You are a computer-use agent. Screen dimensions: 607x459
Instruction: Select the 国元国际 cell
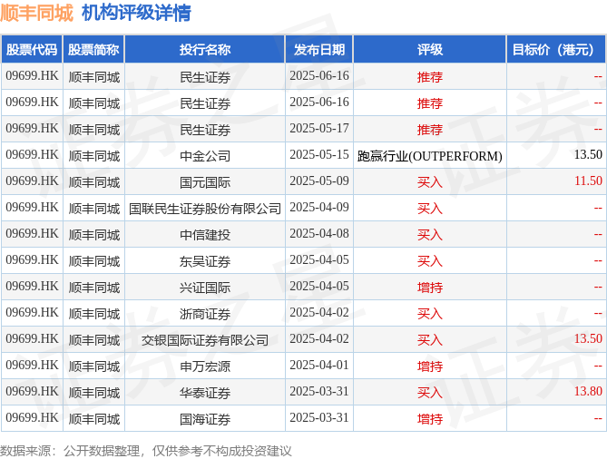205,182
